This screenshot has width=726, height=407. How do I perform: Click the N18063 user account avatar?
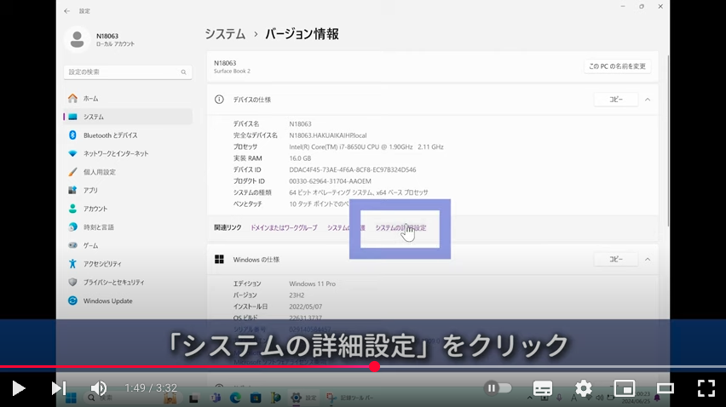[x=78, y=39]
